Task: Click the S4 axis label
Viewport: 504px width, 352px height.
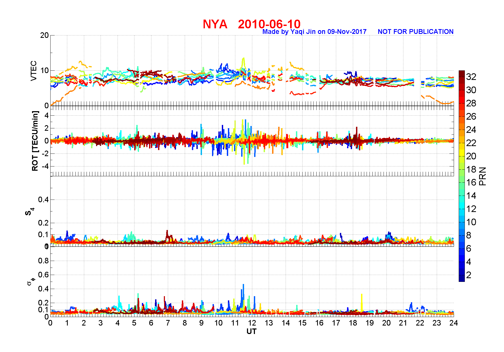Action: (x=29, y=212)
